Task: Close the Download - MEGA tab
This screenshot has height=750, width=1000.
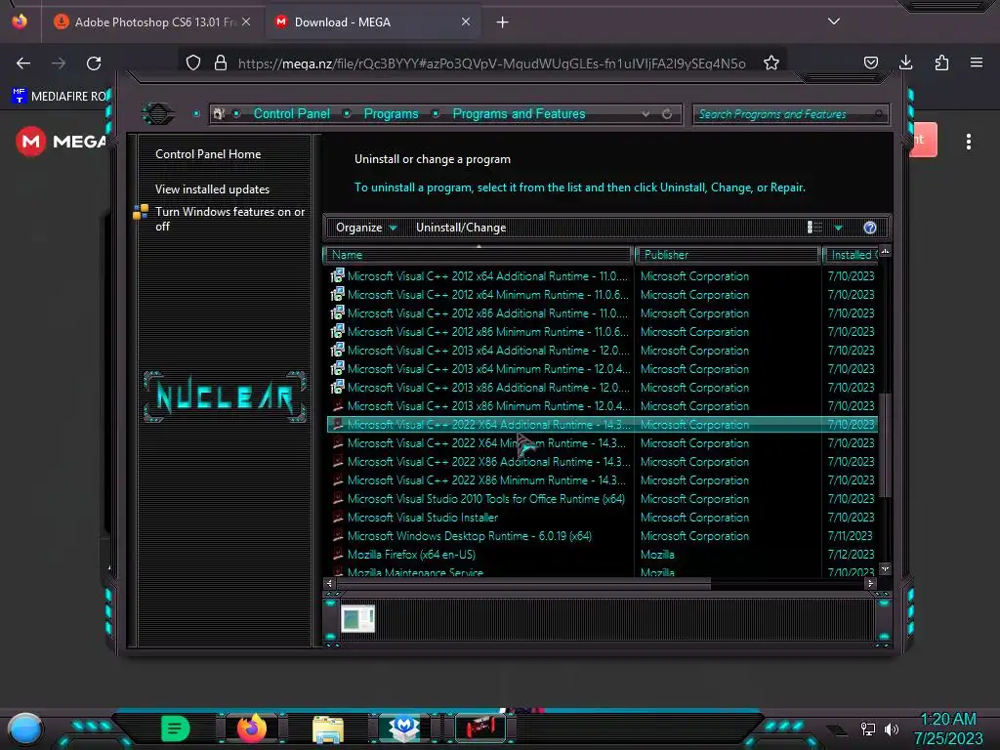Action: 466,21
